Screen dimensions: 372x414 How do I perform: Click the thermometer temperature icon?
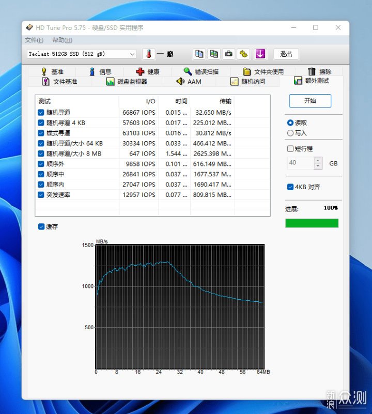(149, 54)
